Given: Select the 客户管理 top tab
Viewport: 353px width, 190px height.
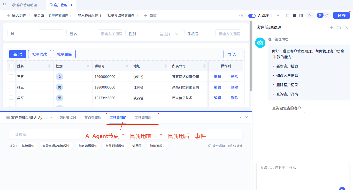Looking at the screenshot, I should click(61, 5).
